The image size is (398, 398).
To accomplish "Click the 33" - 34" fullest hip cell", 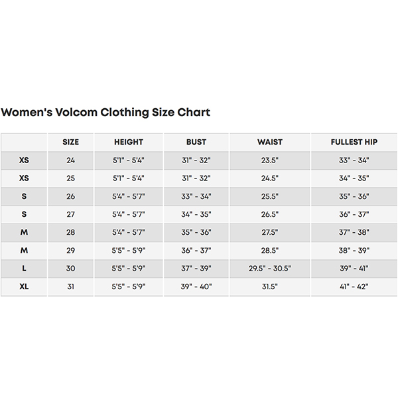I will 354,161.
